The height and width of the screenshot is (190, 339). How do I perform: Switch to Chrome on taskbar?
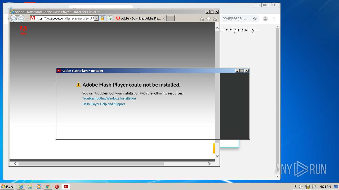tap(48, 187)
